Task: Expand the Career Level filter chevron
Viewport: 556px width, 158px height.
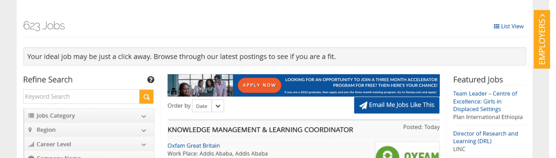Action: click(x=143, y=145)
